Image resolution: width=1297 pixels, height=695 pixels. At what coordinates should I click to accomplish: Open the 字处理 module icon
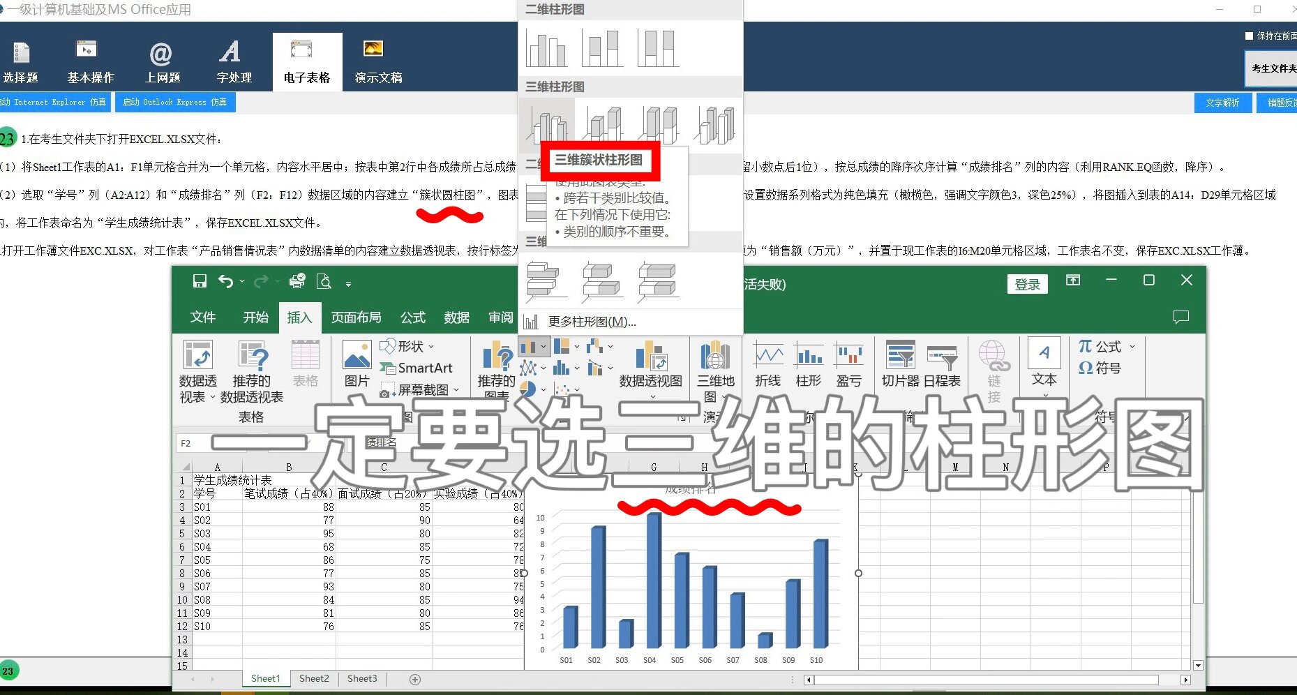(x=231, y=61)
